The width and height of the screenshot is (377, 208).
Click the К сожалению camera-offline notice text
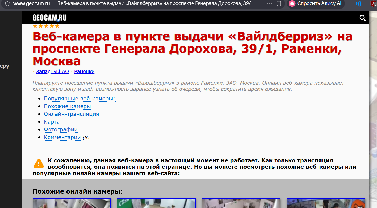(195, 167)
